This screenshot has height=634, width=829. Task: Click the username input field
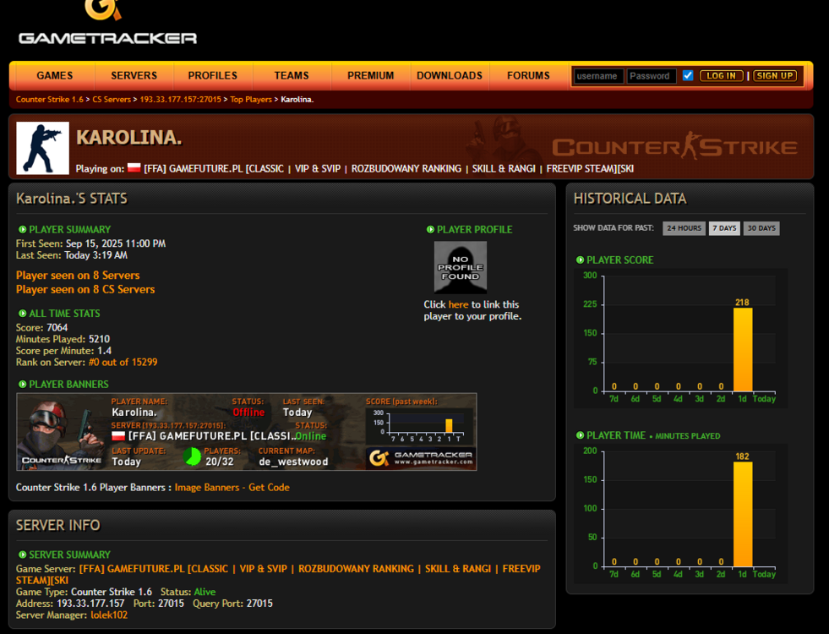click(x=597, y=76)
